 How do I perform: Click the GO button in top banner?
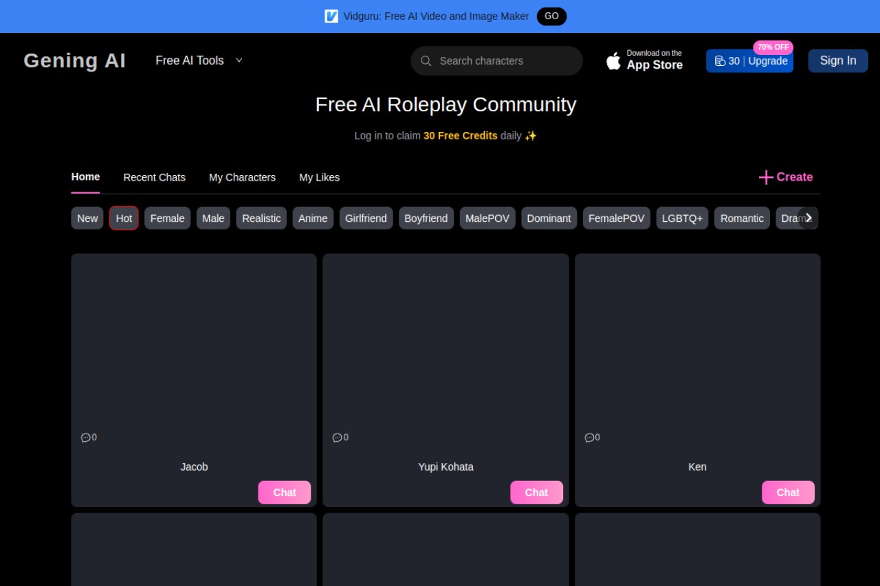tap(551, 16)
